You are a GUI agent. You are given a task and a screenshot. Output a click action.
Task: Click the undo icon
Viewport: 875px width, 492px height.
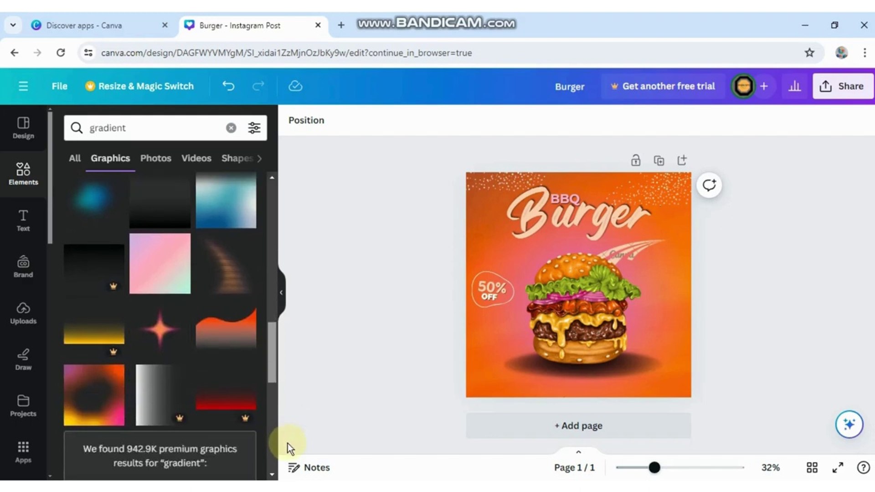click(228, 86)
